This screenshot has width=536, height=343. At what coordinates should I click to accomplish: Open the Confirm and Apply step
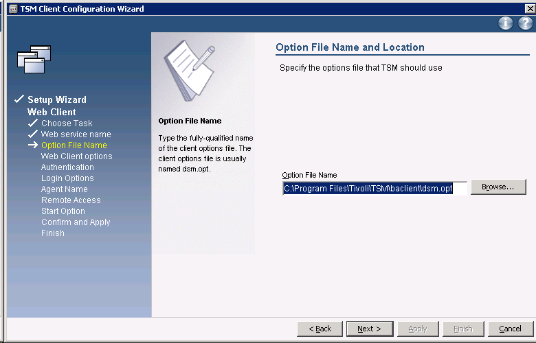click(76, 222)
